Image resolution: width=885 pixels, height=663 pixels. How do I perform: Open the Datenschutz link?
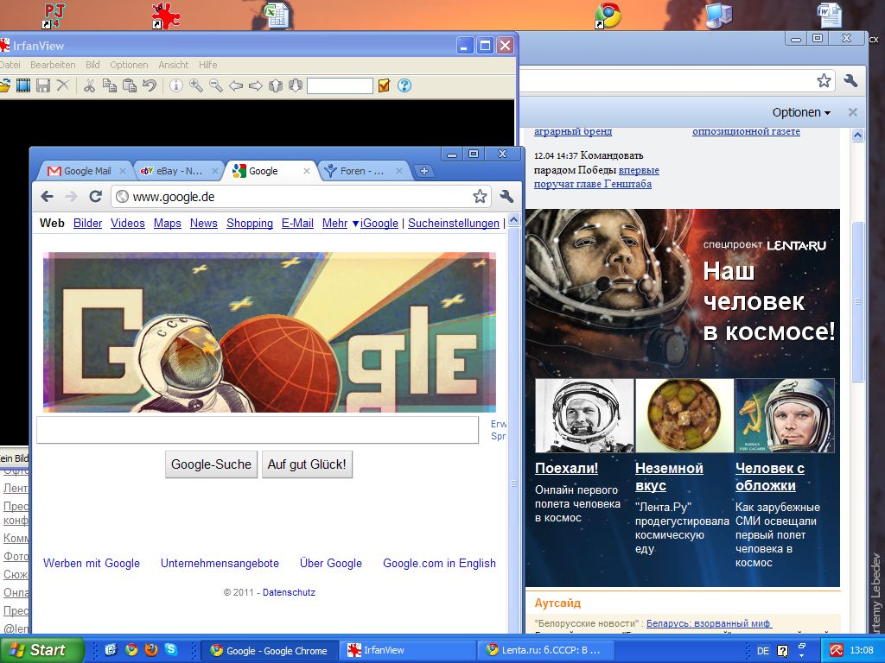pos(289,592)
